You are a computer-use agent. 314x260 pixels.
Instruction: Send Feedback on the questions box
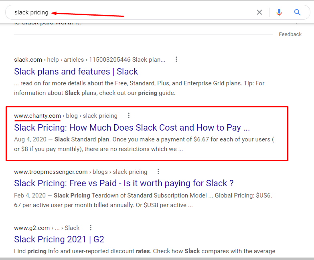click(x=290, y=34)
